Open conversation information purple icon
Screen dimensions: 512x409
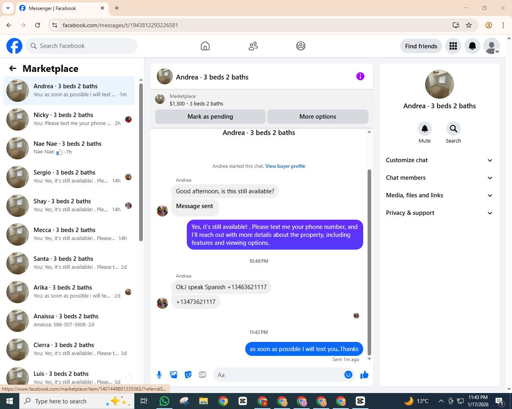pyautogui.click(x=360, y=76)
